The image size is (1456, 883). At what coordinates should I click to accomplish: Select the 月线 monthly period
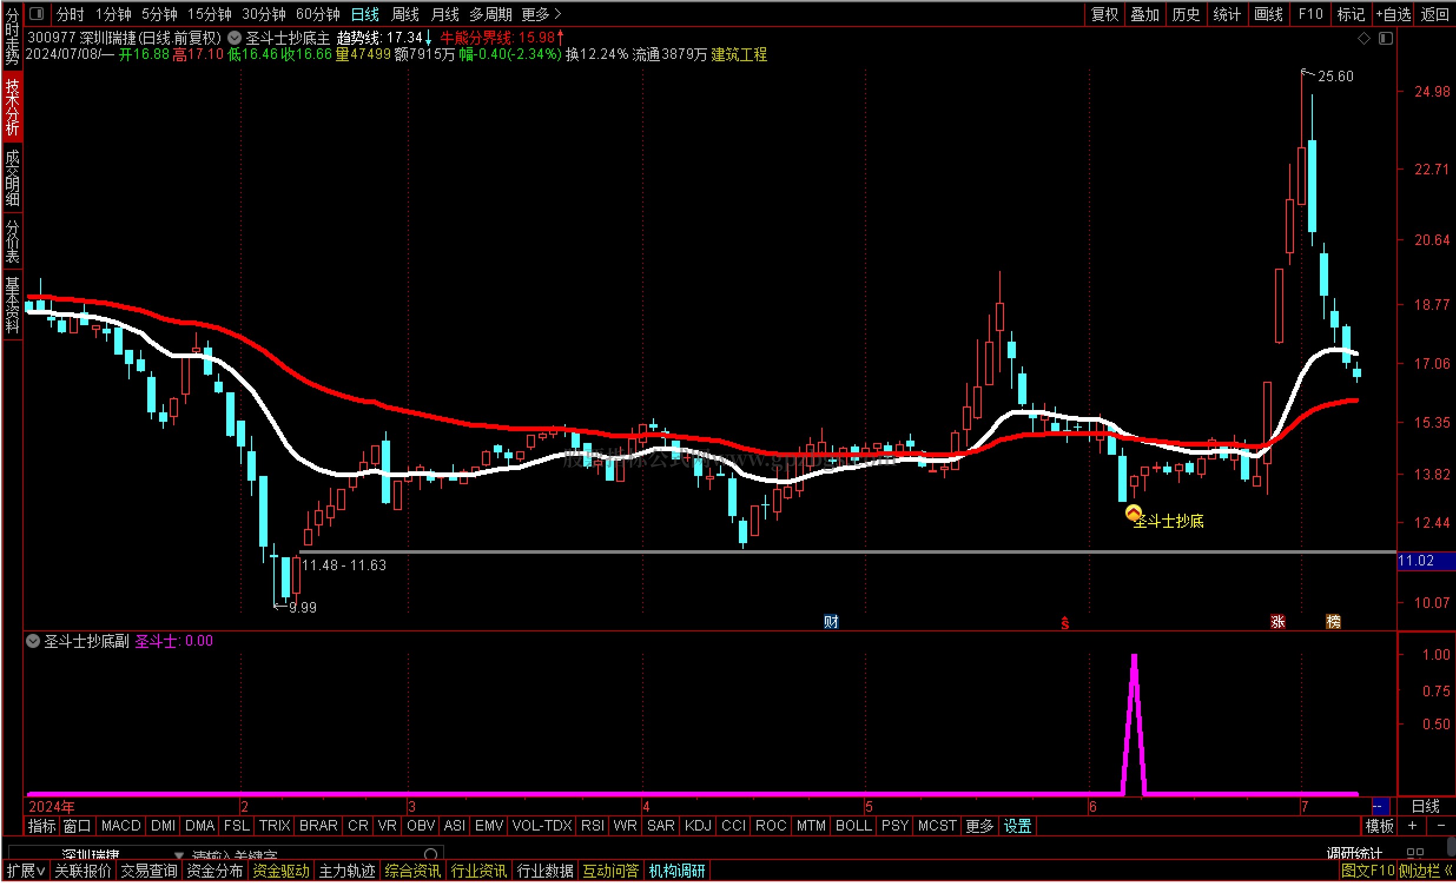click(x=445, y=14)
